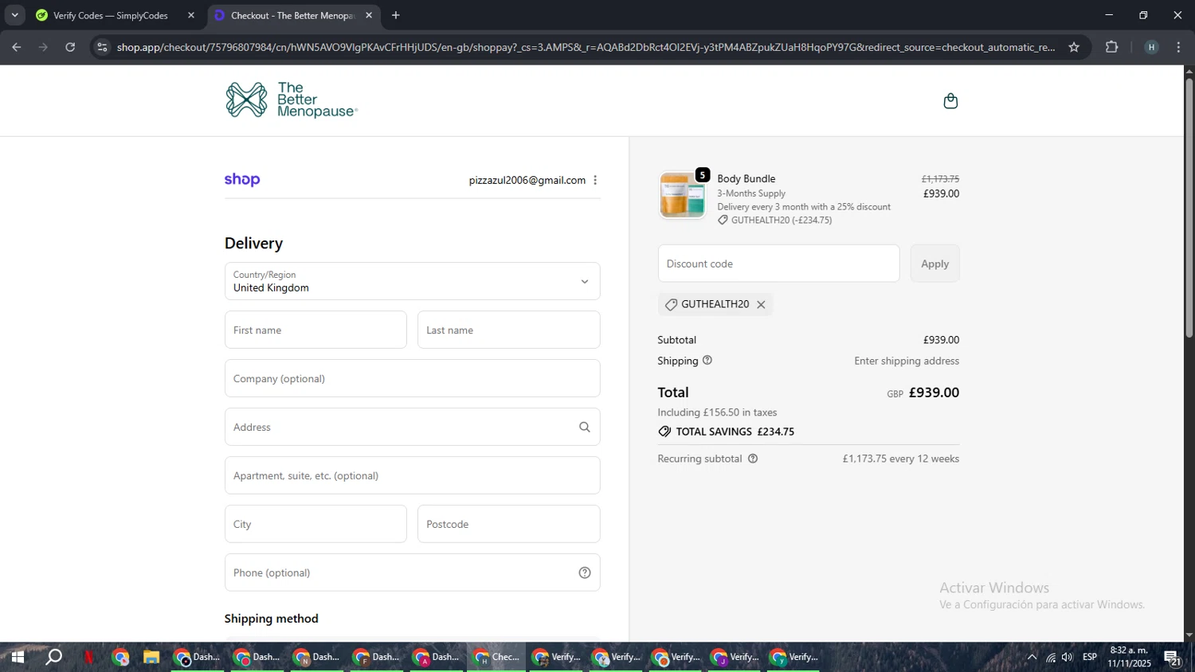Image resolution: width=1195 pixels, height=672 pixels.
Task: Click the TOTAL SAVINGS £234.75 text
Action: 726,432
